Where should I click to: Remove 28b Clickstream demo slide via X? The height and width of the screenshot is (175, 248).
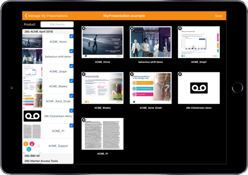pos(180,74)
